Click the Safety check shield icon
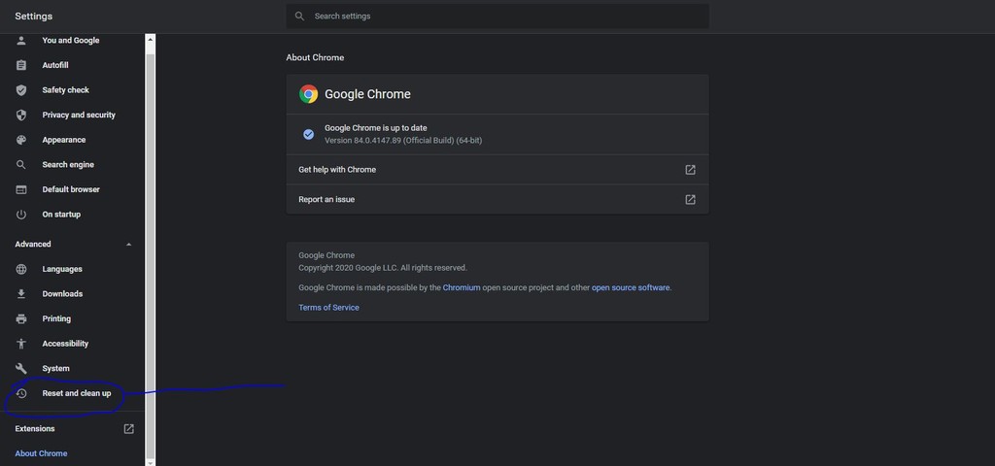The width and height of the screenshot is (995, 466). click(21, 90)
